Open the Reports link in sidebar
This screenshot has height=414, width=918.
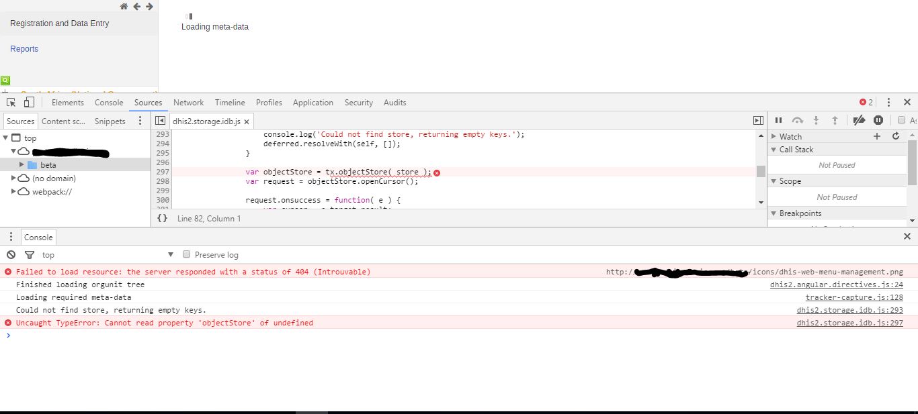(x=24, y=49)
